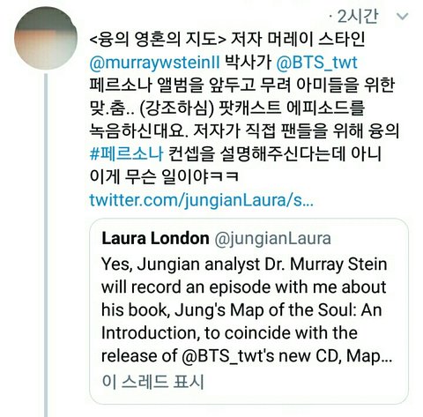Select the @jungianLaura handle in quote
The height and width of the screenshot is (417, 423).
[x=272, y=239]
